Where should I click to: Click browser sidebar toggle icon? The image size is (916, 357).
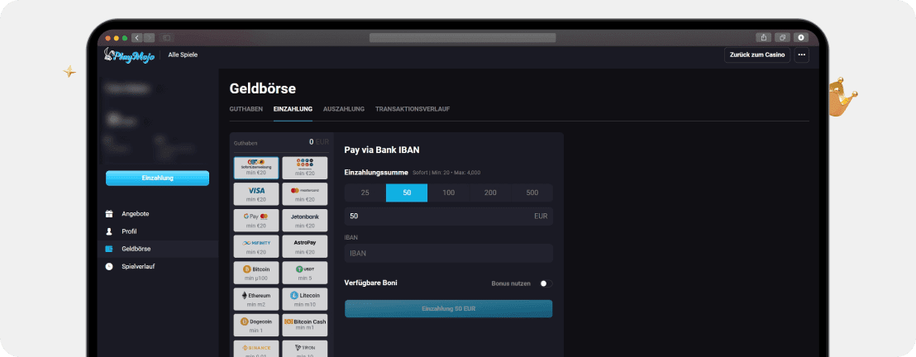point(166,37)
